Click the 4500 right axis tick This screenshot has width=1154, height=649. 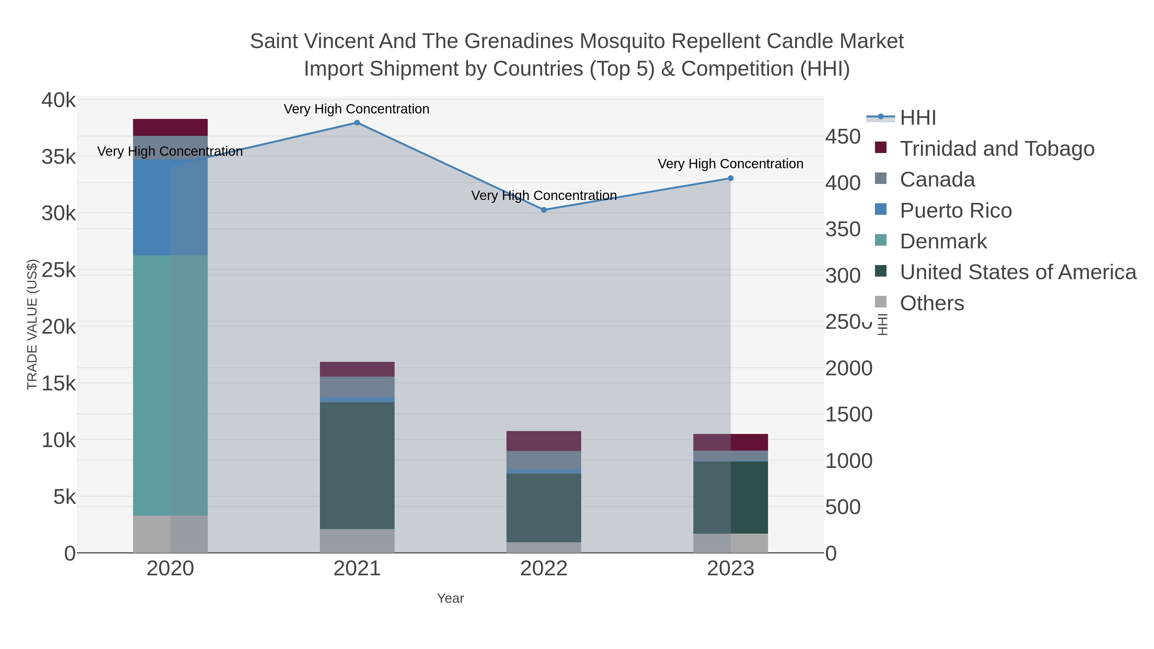[x=843, y=137]
